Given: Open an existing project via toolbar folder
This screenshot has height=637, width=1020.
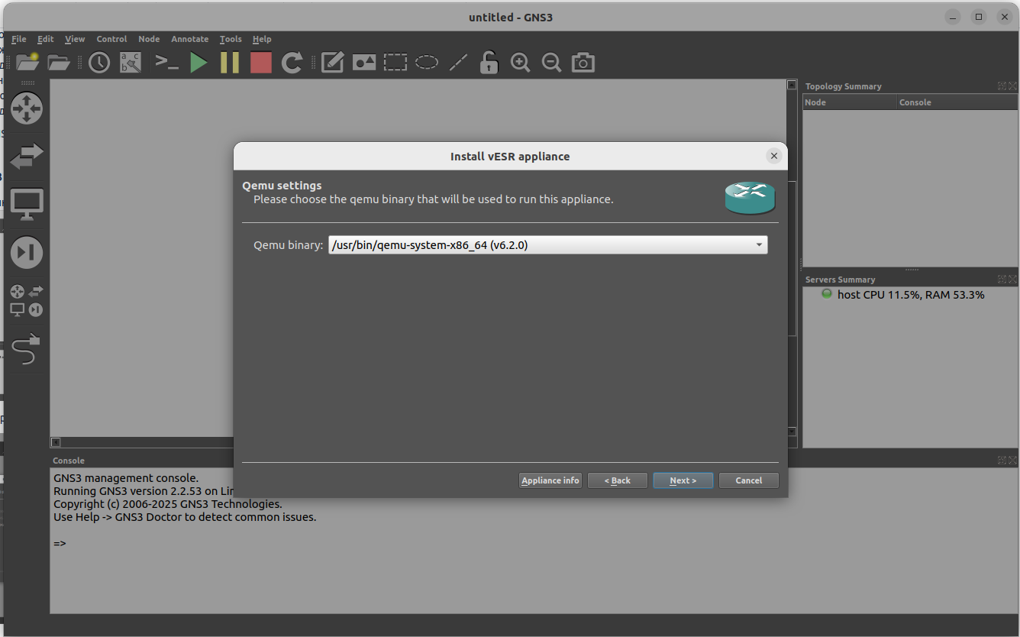Looking at the screenshot, I should (59, 62).
